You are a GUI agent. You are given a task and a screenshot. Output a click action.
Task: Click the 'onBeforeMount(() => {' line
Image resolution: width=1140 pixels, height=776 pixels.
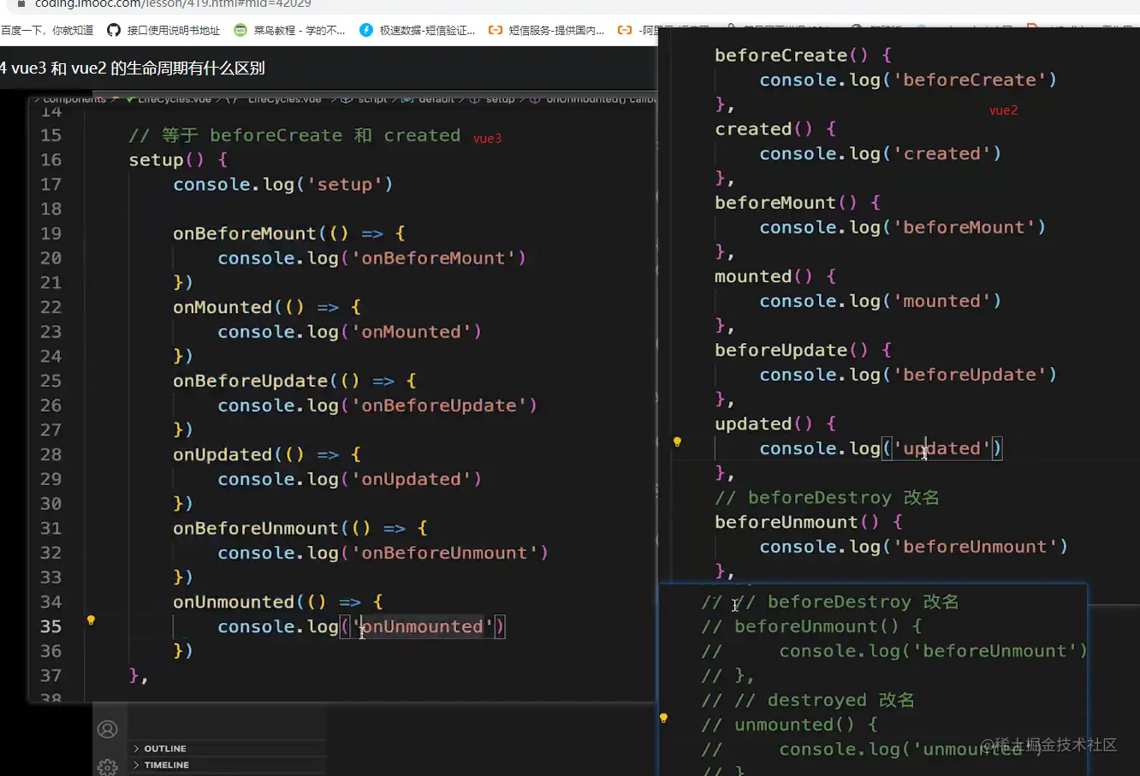pos(289,234)
